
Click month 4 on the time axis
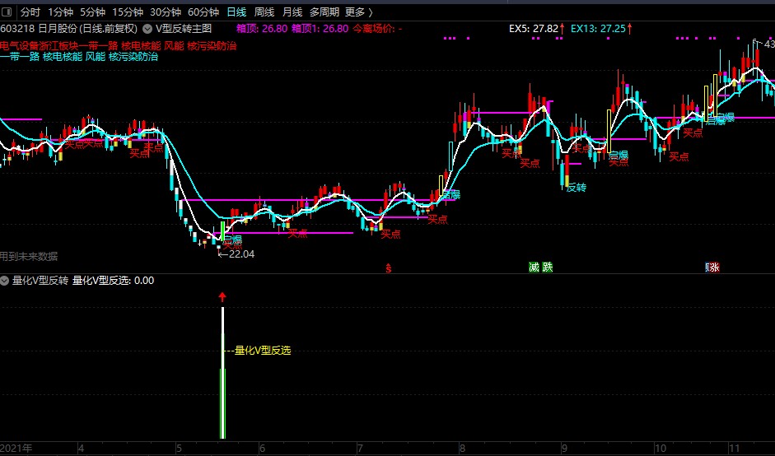[81, 449]
